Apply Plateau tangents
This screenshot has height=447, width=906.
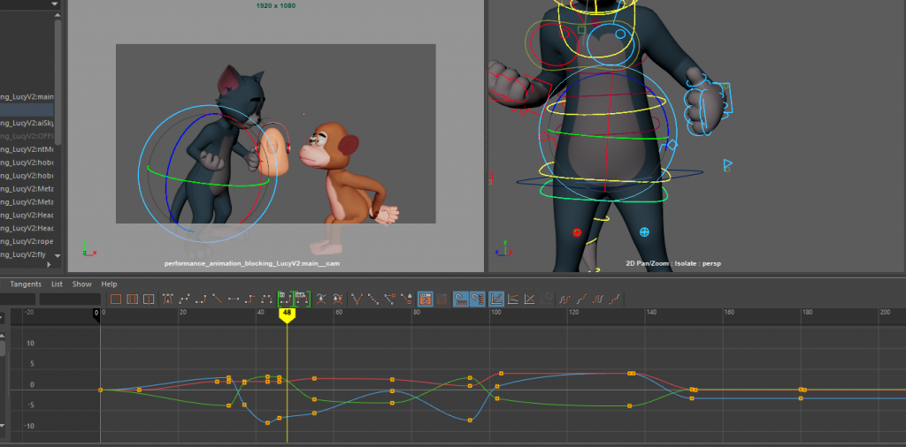point(266,299)
